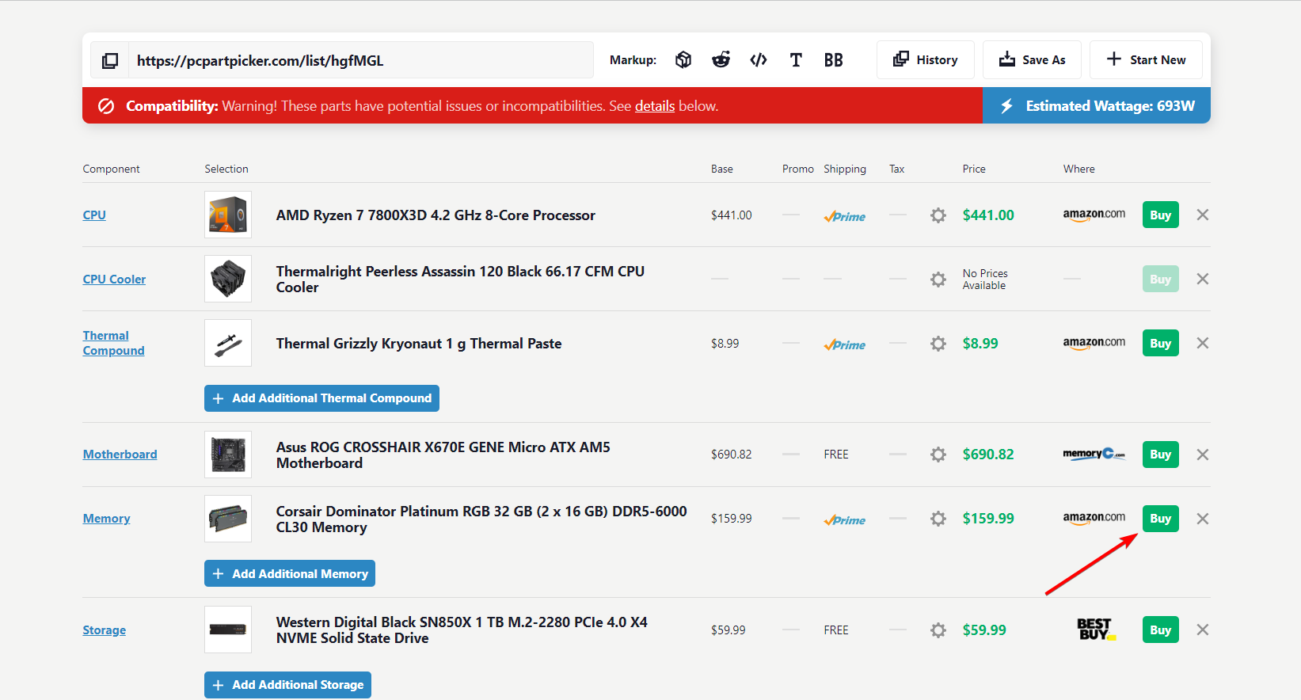Click the Estimated Wattage 693W banner

[x=1097, y=105]
